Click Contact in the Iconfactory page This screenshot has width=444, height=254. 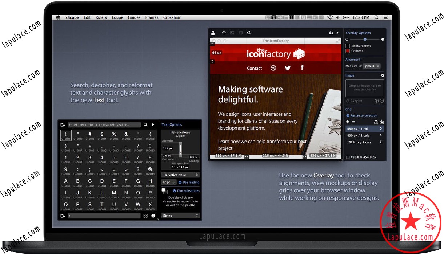click(254, 68)
